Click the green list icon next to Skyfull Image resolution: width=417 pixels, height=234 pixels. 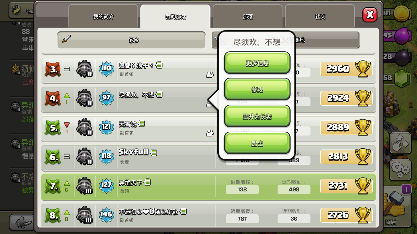154,152
